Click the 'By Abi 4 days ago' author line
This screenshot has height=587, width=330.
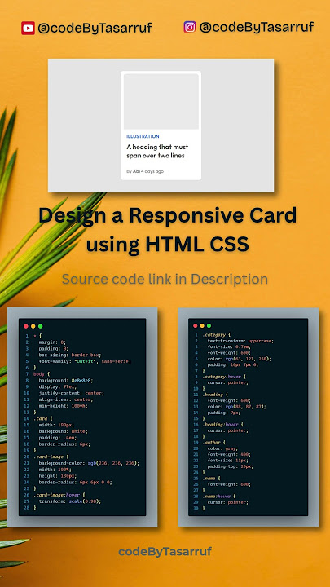tap(145, 171)
